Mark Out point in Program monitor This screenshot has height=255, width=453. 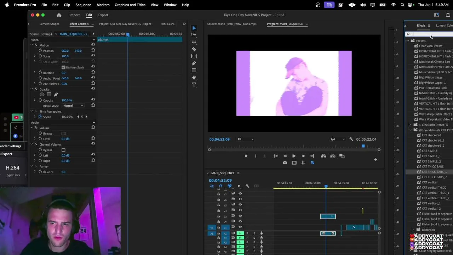tap(264, 156)
